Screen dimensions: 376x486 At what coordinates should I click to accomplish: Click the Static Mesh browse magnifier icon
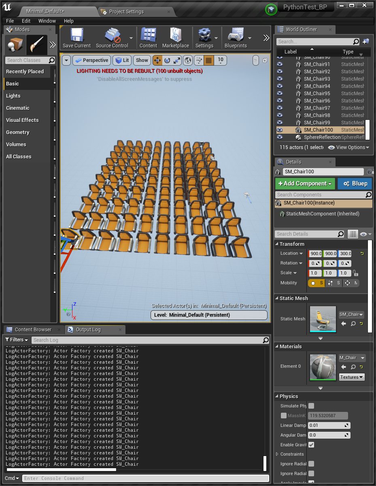pyautogui.click(x=353, y=324)
